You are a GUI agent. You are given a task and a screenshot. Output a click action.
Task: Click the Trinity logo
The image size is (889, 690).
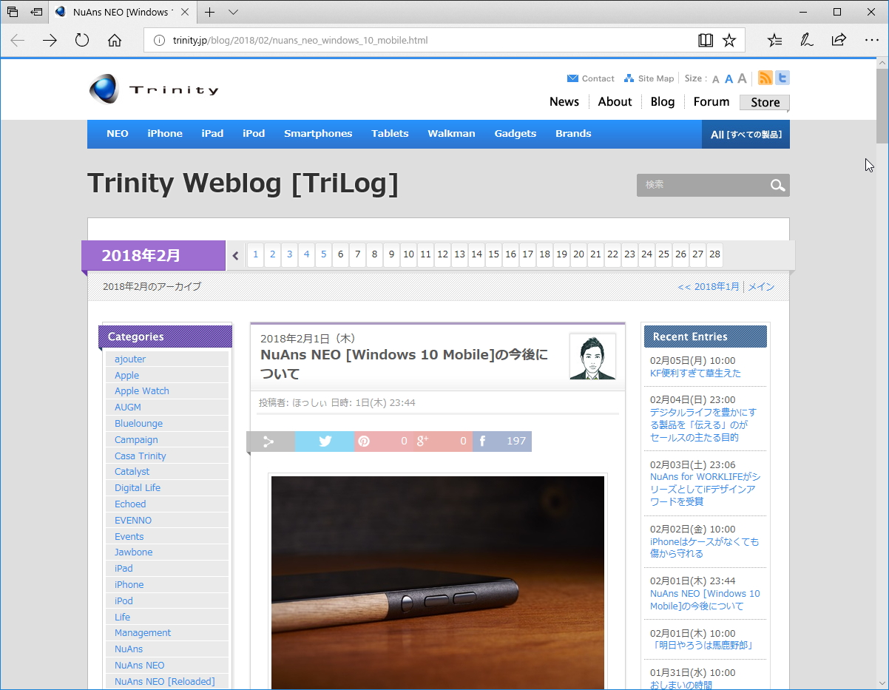154,89
